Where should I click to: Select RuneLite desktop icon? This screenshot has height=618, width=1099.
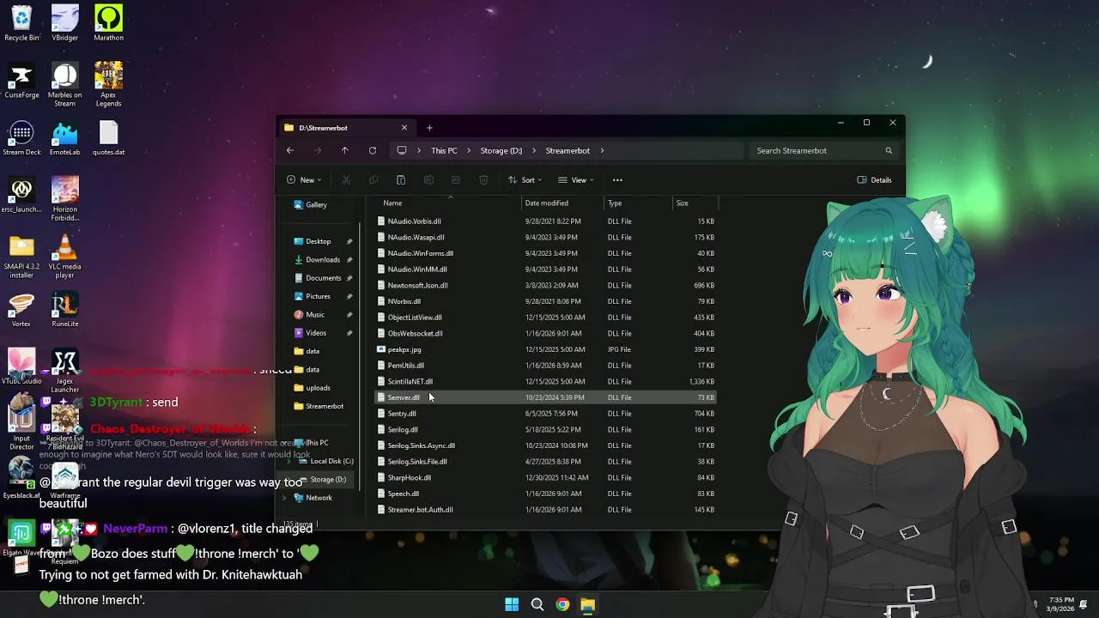click(65, 310)
